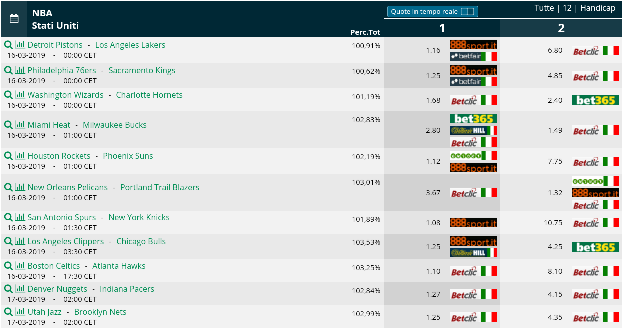The image size is (622, 330).
Task: Open the Milwaukee Bucks team link
Action: tap(115, 125)
